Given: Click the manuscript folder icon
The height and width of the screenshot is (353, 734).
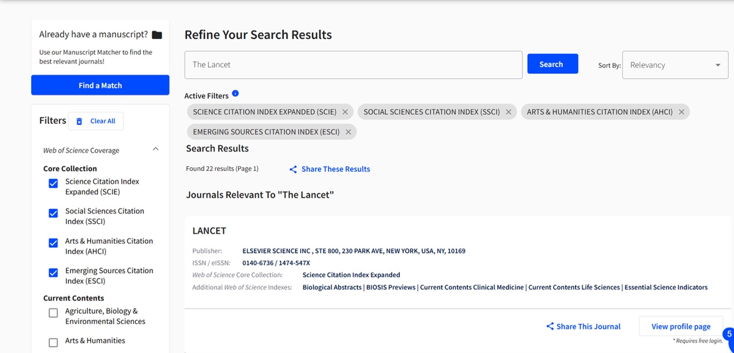Looking at the screenshot, I should pyautogui.click(x=157, y=35).
